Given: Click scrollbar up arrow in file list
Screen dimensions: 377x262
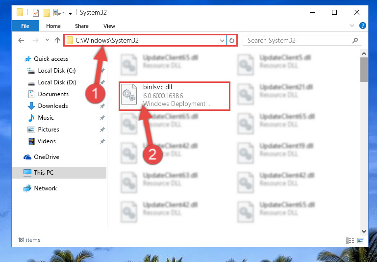Looking at the screenshot, I should coord(364,53).
